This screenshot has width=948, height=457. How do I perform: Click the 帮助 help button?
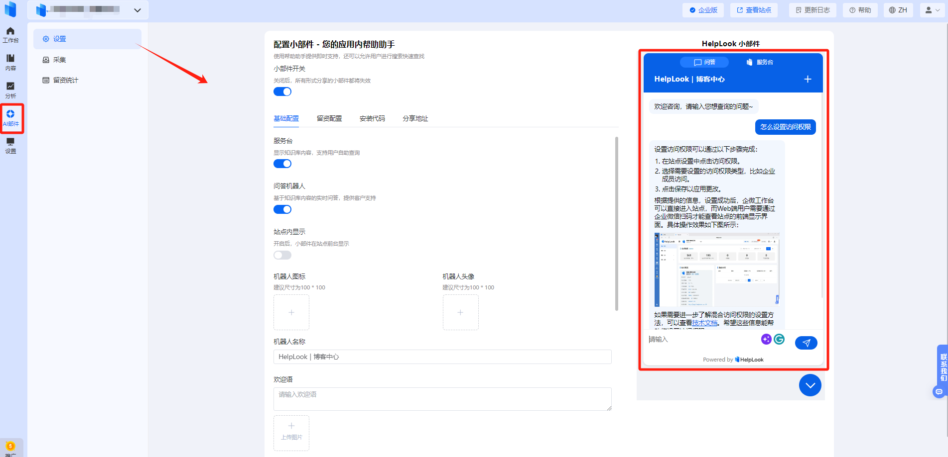(860, 10)
